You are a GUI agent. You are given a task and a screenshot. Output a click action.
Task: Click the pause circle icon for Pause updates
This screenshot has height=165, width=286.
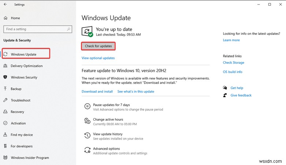point(88,106)
